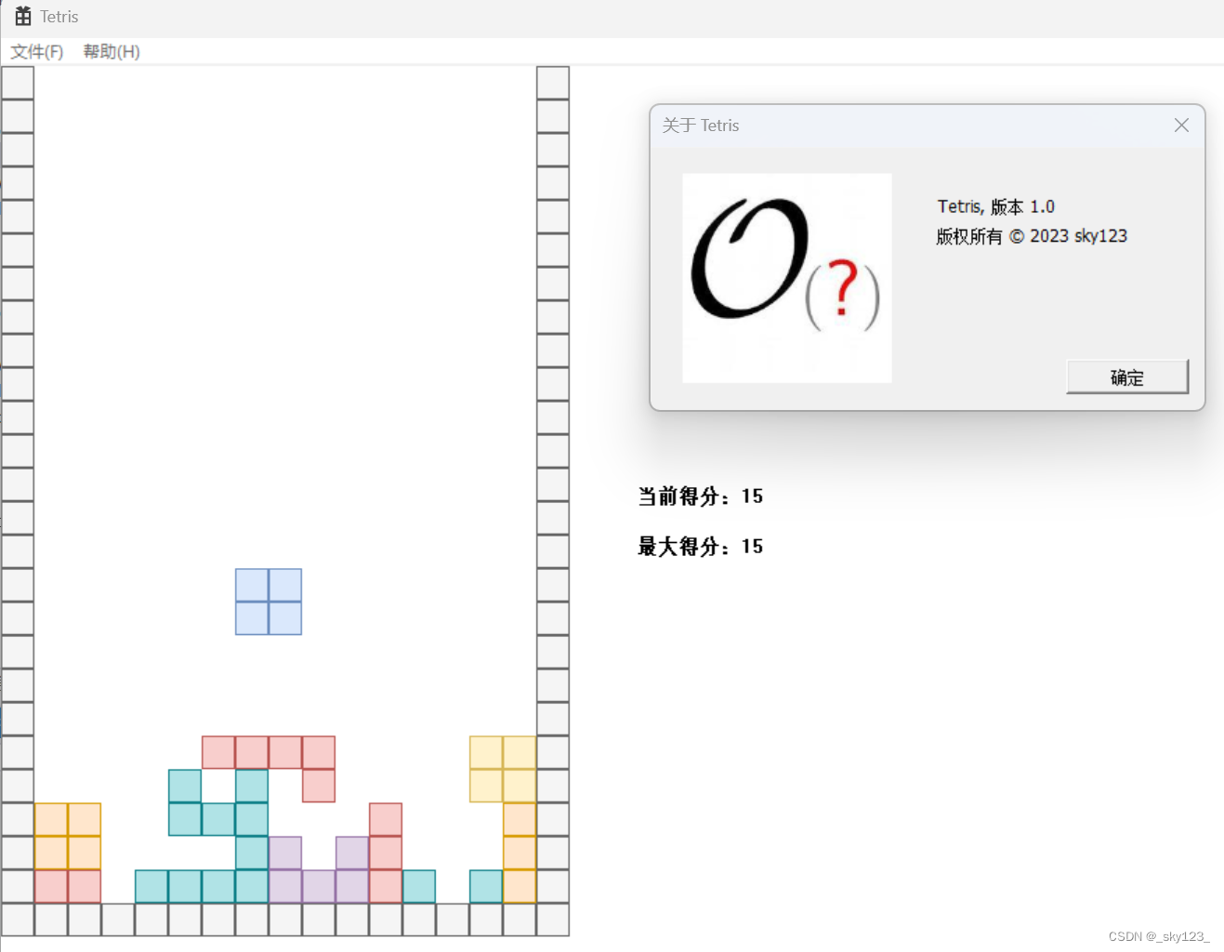
Task: Click the O(?) logo image in dialog
Action: [787, 278]
